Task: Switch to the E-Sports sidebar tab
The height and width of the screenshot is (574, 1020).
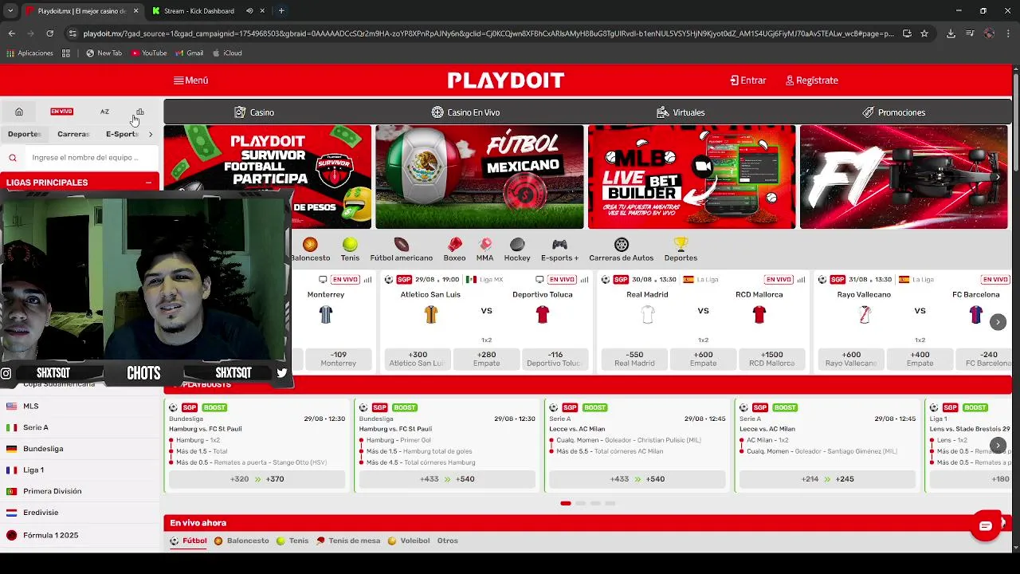Action: [122, 134]
